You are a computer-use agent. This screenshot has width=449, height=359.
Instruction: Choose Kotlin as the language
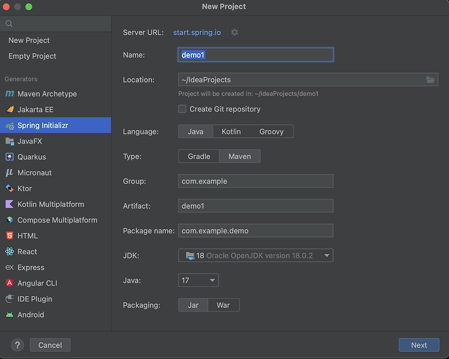[231, 131]
